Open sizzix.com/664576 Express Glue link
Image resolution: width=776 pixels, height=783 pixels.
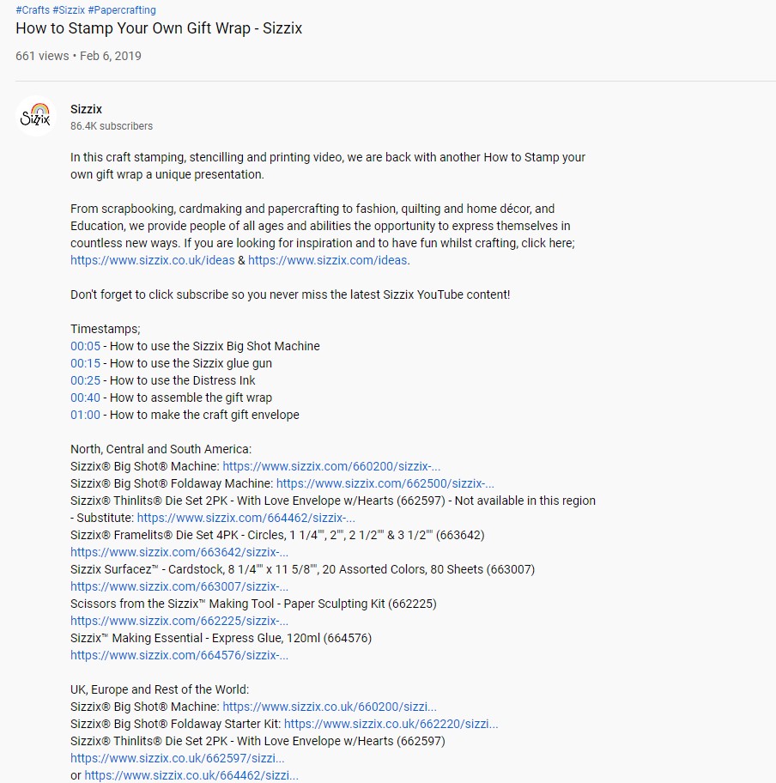[x=179, y=655]
